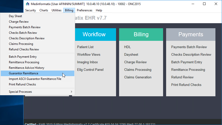
Task: Open Claims Processing from the dropdown menu
Action: 37,44
